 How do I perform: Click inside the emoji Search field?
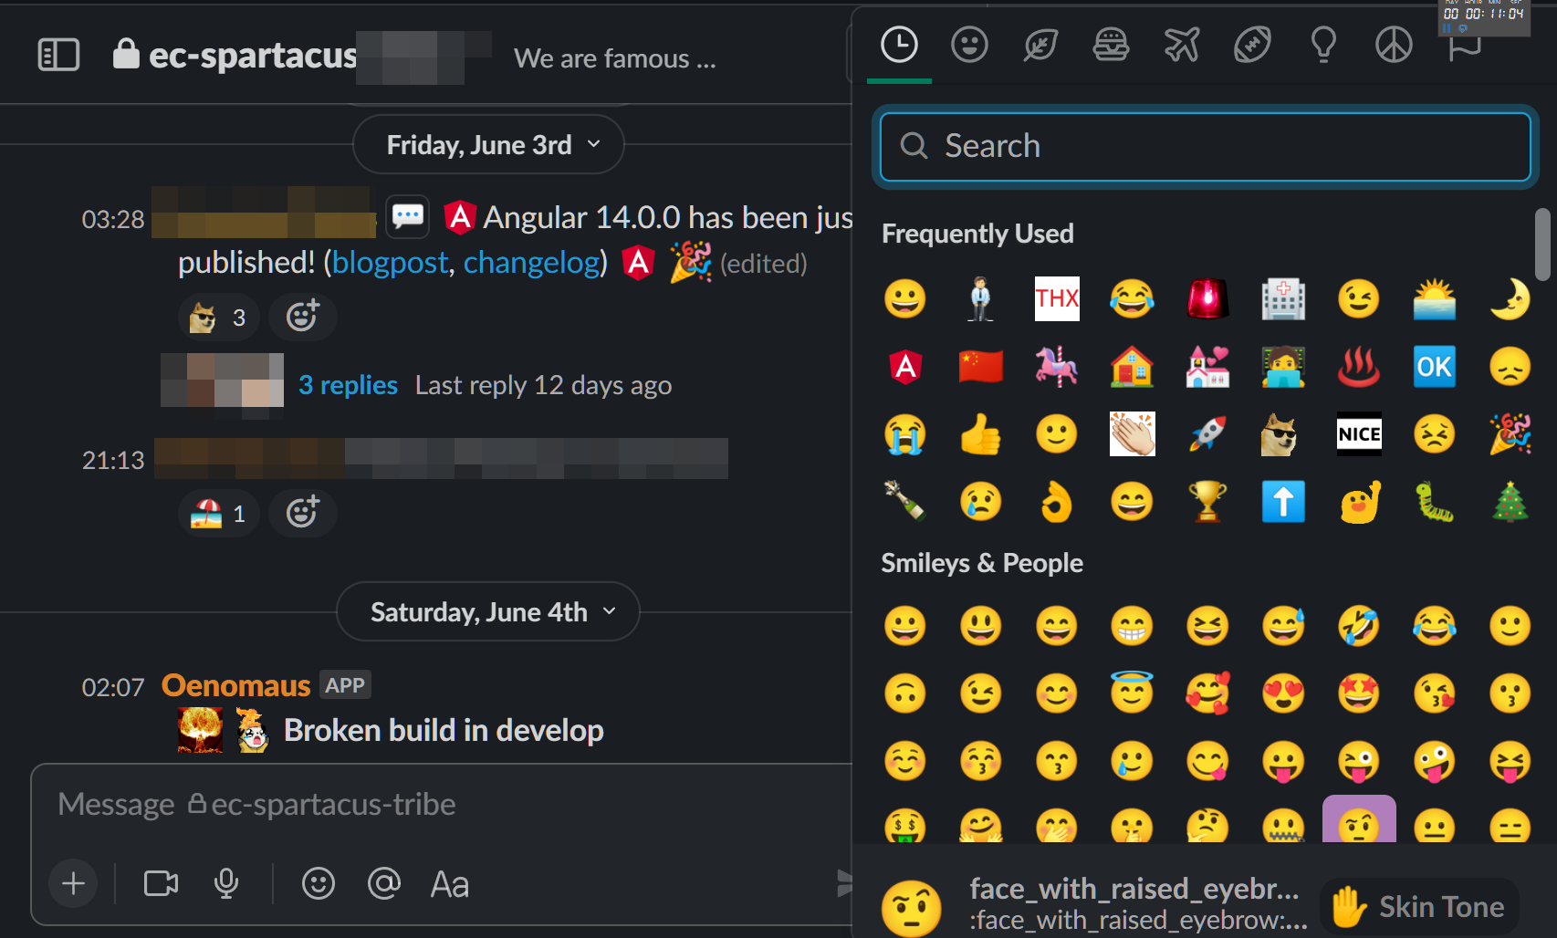pyautogui.click(x=1205, y=145)
